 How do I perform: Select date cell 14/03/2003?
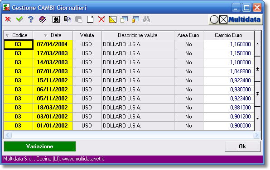pyautogui.click(x=53, y=62)
